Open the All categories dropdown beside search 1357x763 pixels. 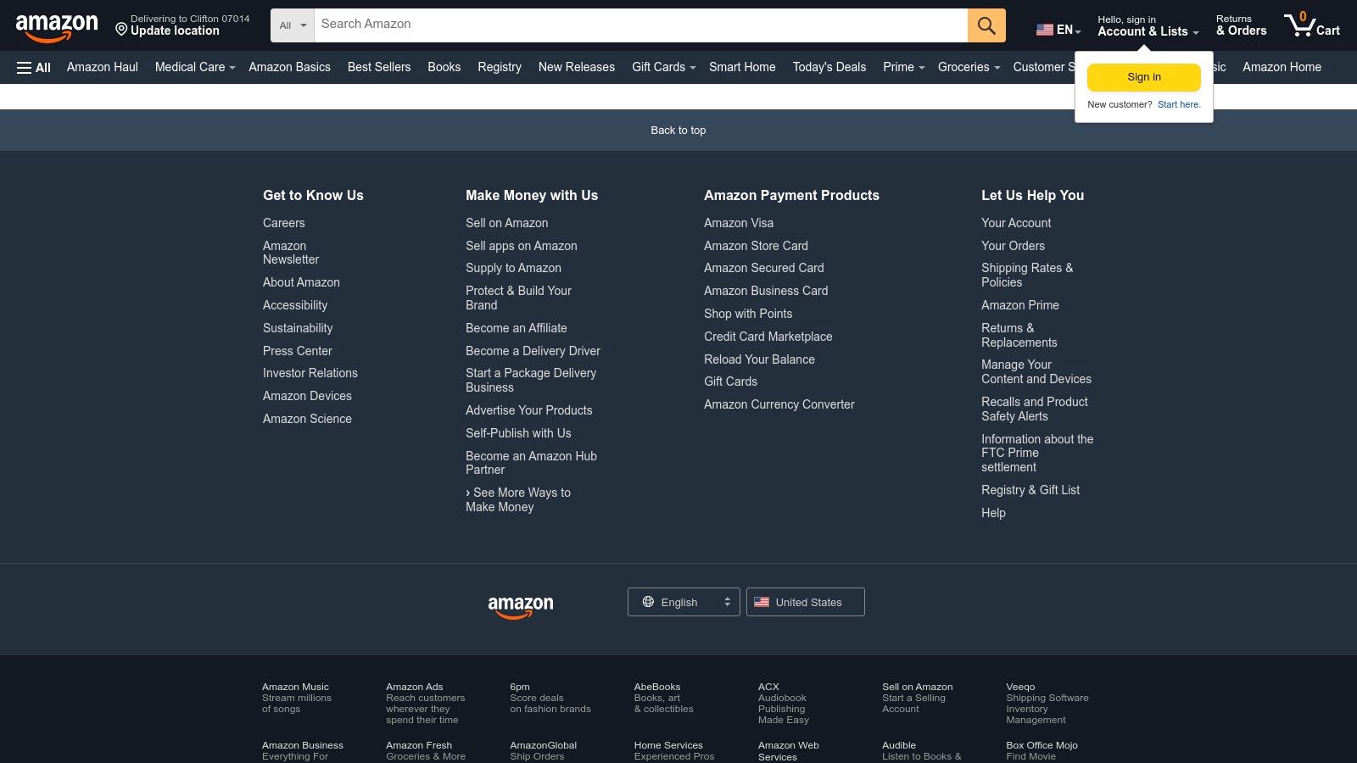coord(291,25)
